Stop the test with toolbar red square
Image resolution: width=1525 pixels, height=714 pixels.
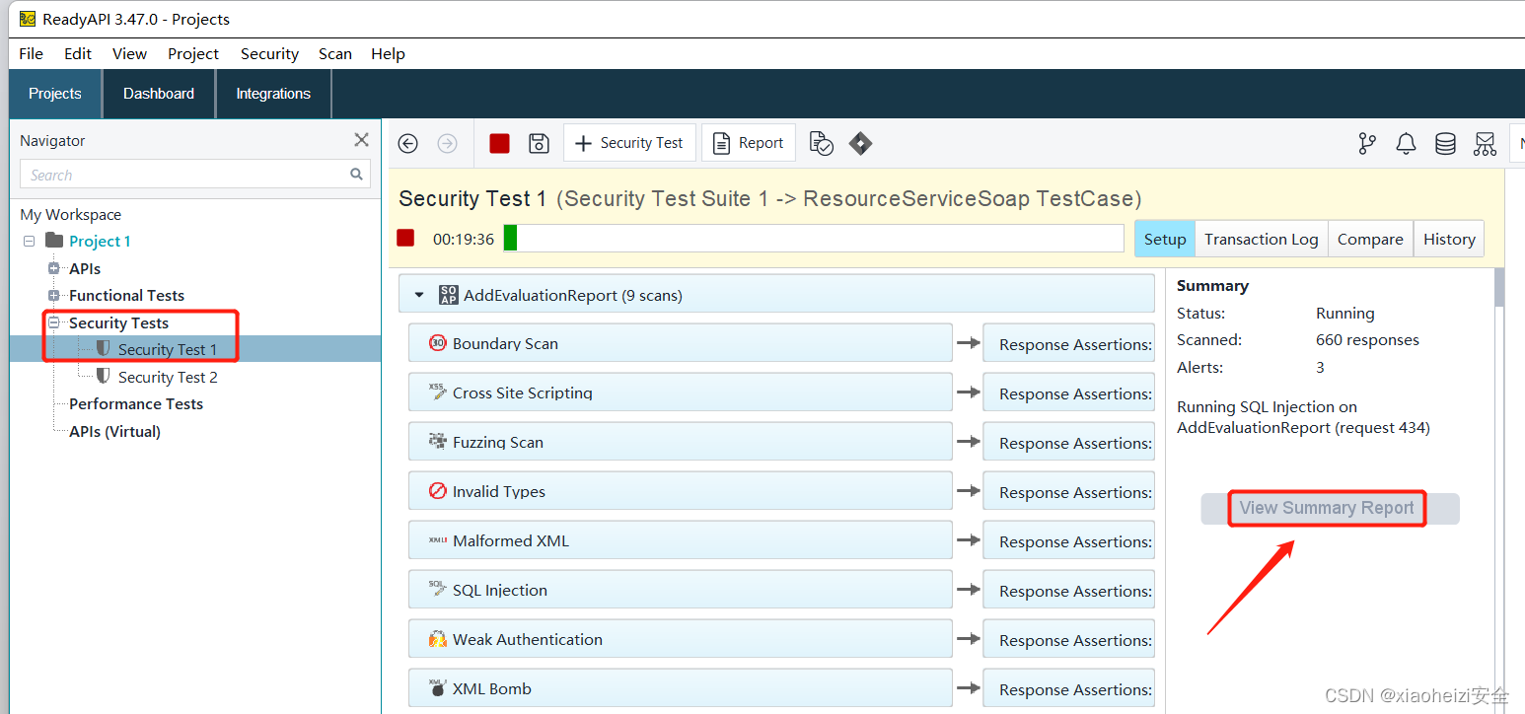(x=499, y=143)
